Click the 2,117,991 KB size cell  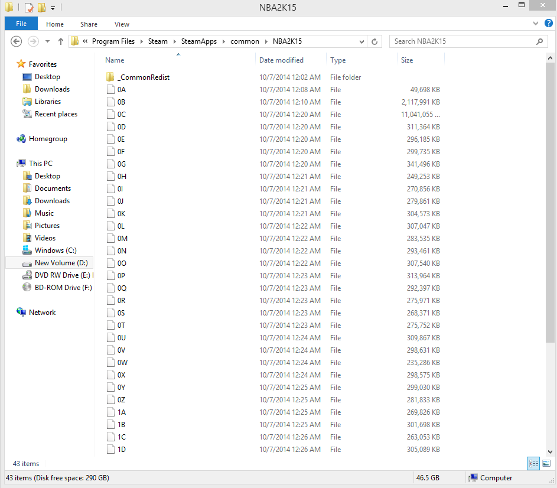pos(421,102)
